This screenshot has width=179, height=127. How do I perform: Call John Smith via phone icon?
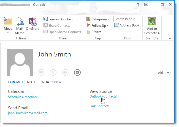click(x=53, y=72)
